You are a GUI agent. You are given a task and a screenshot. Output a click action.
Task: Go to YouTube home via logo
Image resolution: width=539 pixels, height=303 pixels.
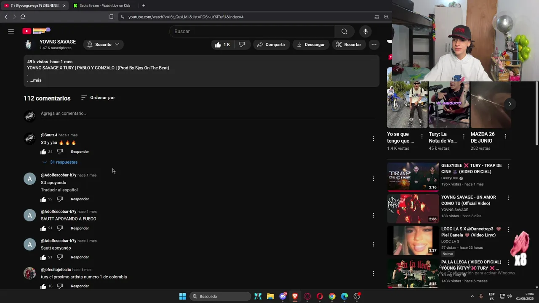[36, 31]
